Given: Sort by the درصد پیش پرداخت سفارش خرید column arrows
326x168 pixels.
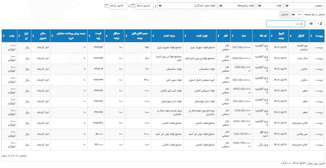Looking at the screenshot, I should point(52,36).
